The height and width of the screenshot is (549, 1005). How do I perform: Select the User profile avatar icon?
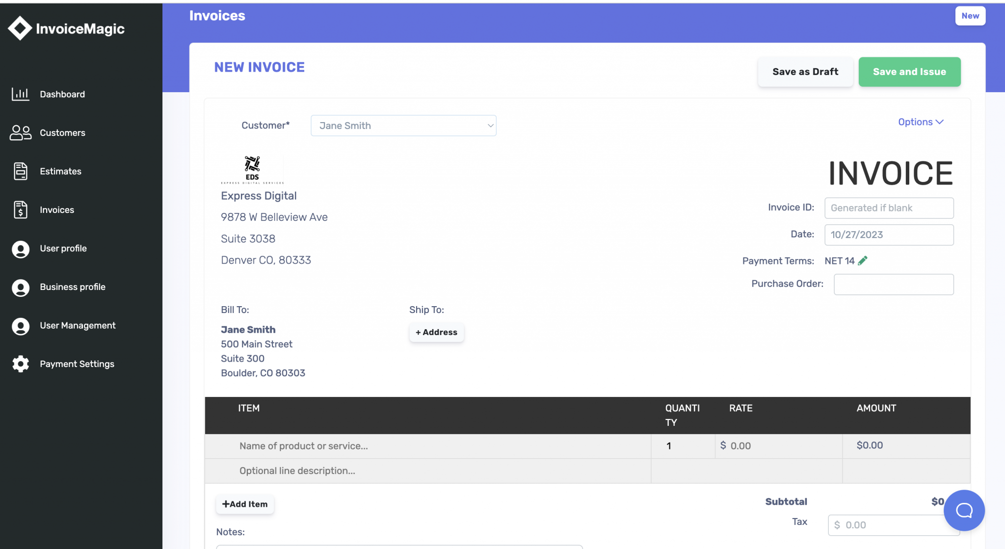20,249
